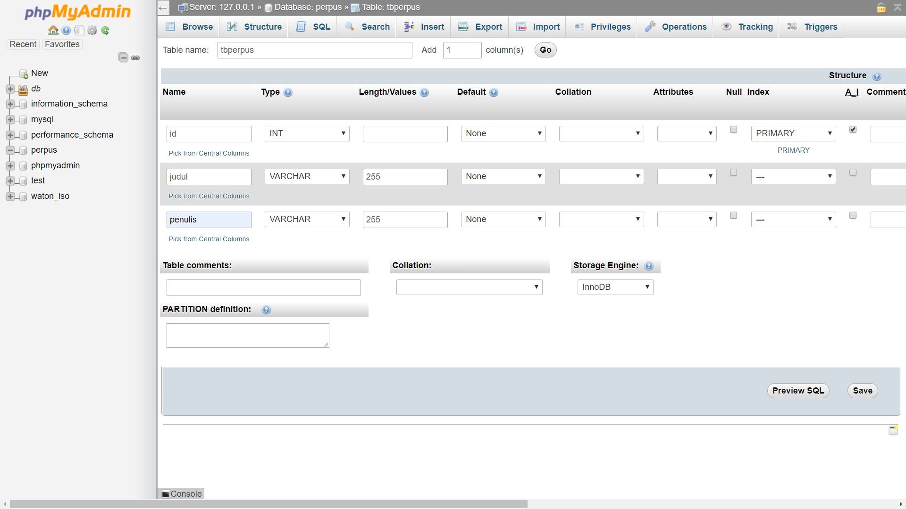
Task: Enable the Null checkbox for the judul column
Action: click(x=733, y=172)
